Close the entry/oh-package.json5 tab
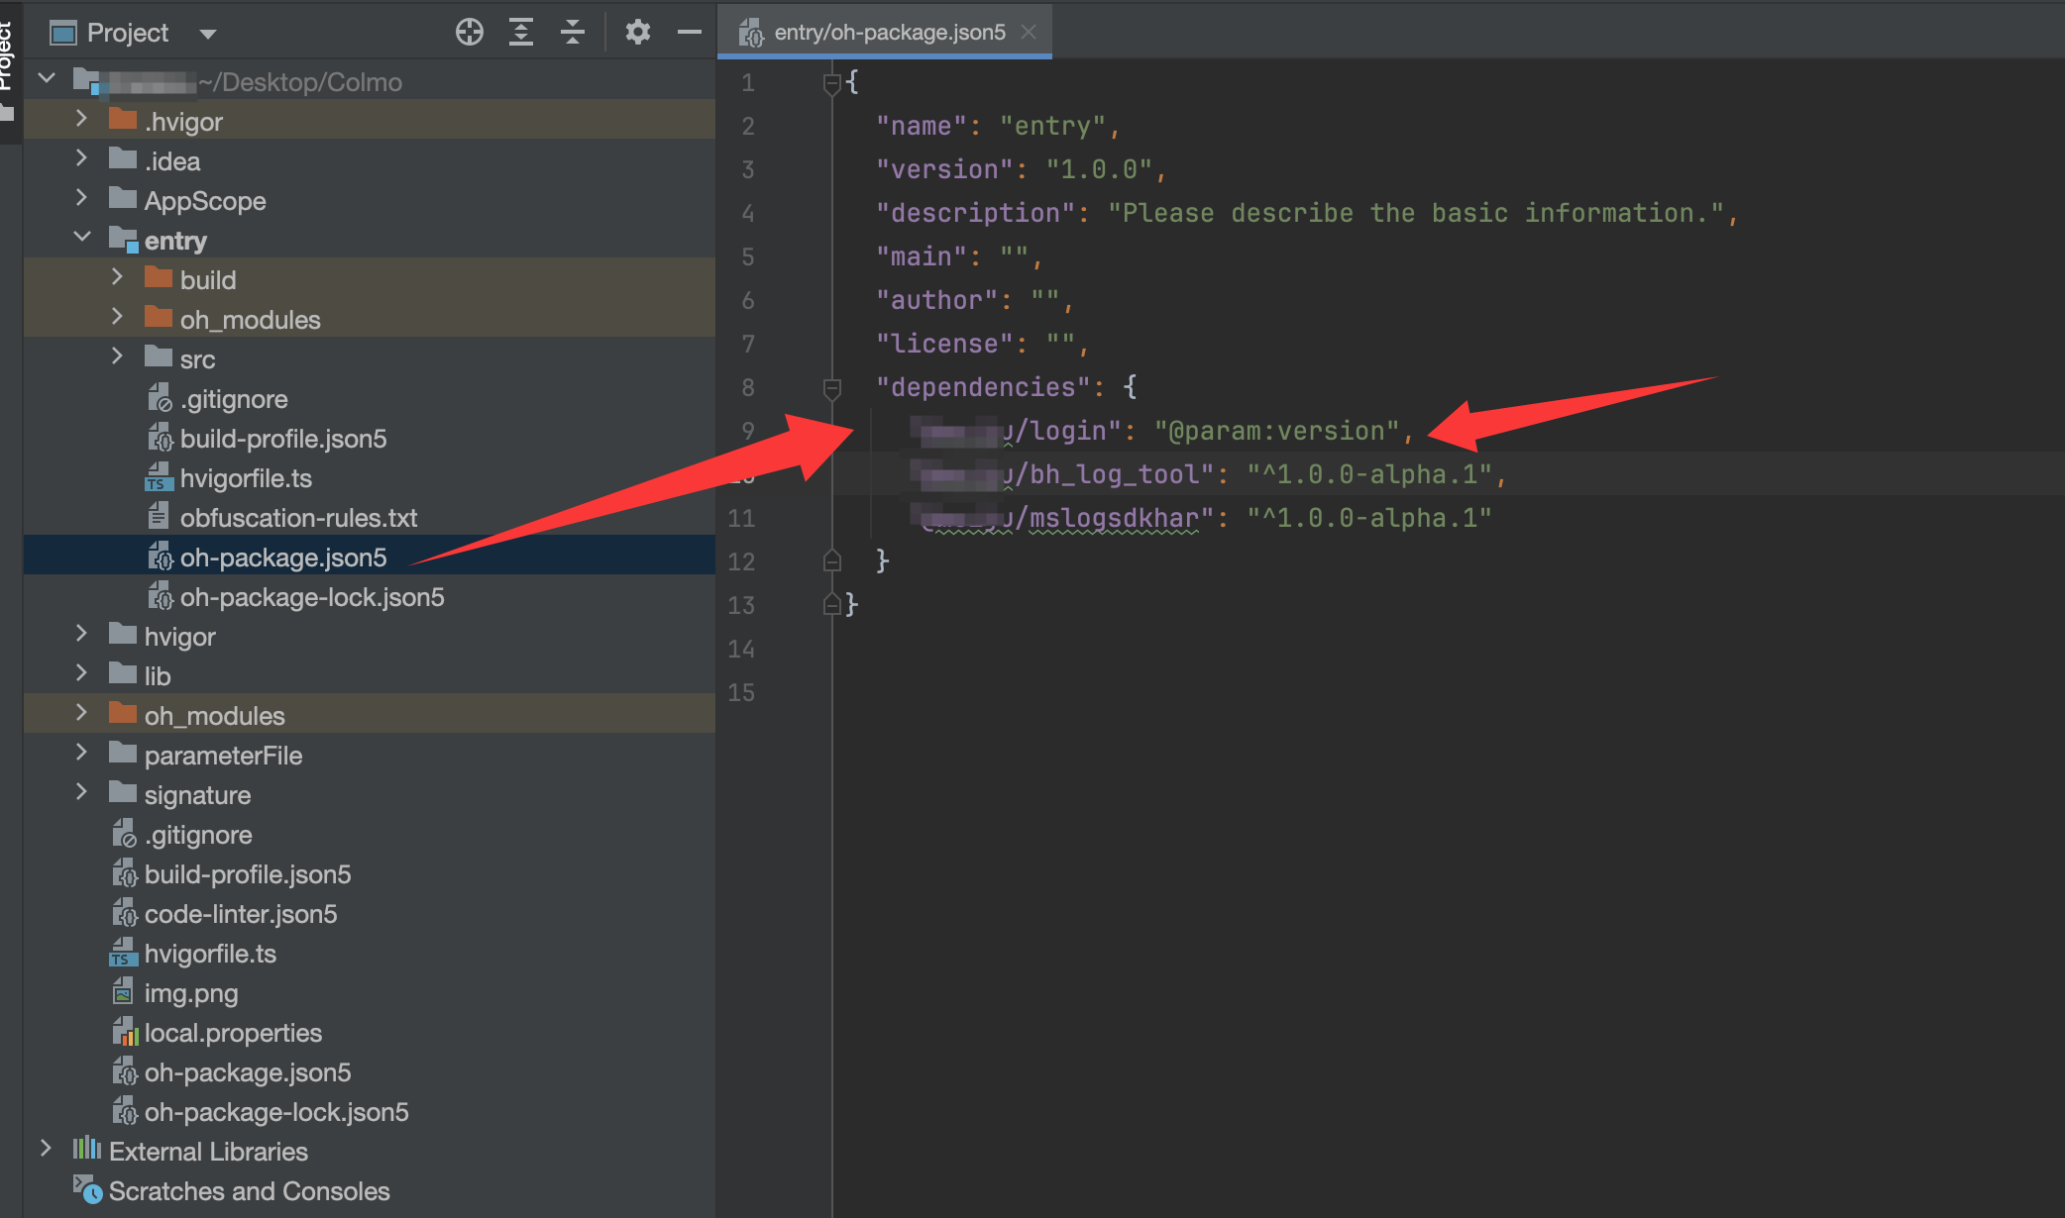The width and height of the screenshot is (2065, 1218). (1029, 32)
